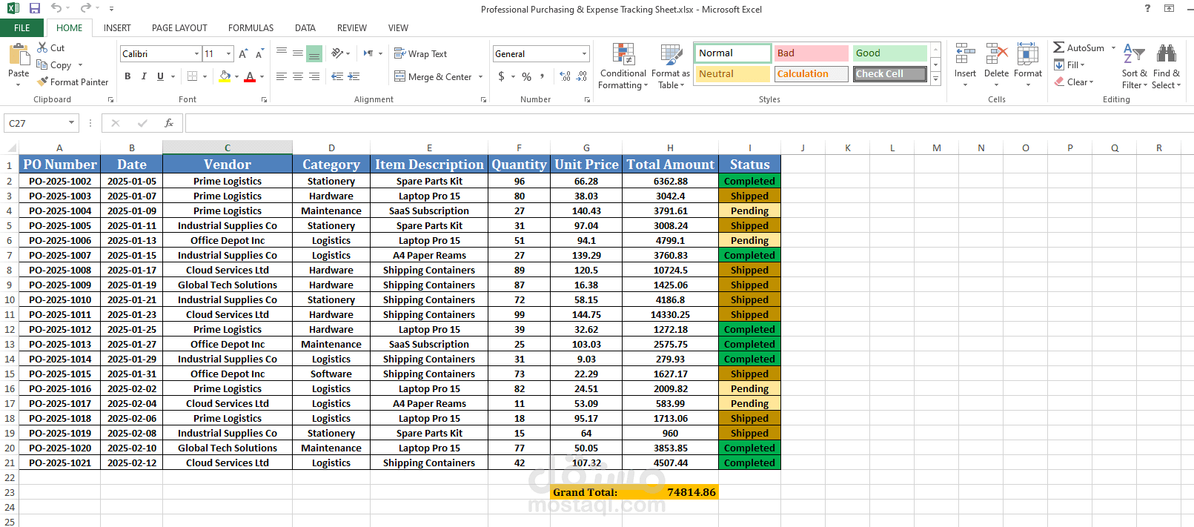Screen dimensions: 1194x527
Task: Toggle Underline formatting
Action: (160, 76)
